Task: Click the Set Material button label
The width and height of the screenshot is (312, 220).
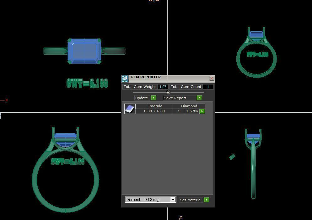Action: click(x=191, y=200)
